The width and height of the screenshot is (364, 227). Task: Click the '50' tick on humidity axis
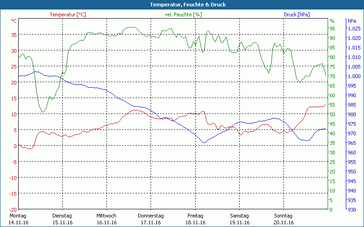(x=333, y=114)
